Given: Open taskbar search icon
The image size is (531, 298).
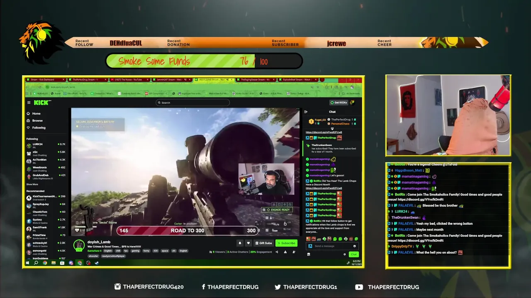Looking at the screenshot, I should [x=36, y=263].
